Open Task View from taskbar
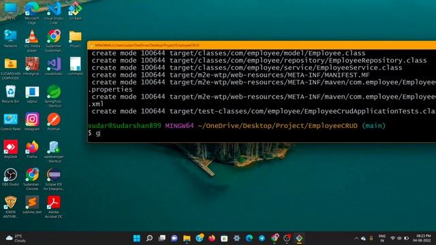This screenshot has width=436, height=245. (x=162, y=238)
